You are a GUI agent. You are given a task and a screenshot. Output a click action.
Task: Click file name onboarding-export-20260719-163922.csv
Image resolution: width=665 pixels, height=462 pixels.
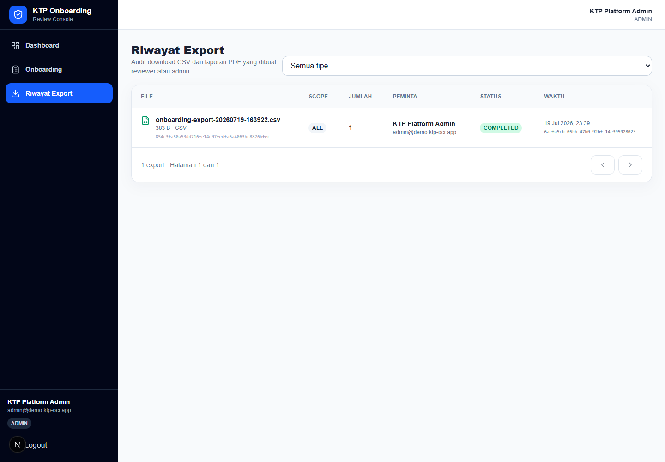218,120
